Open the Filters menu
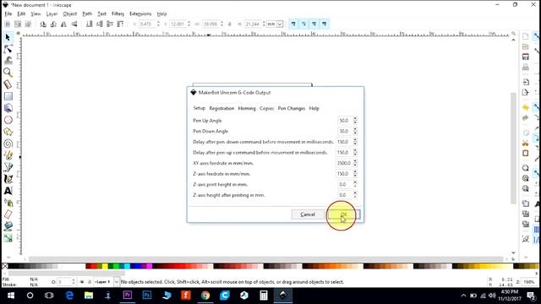Viewport: 541px width, 304px height. coord(117,14)
